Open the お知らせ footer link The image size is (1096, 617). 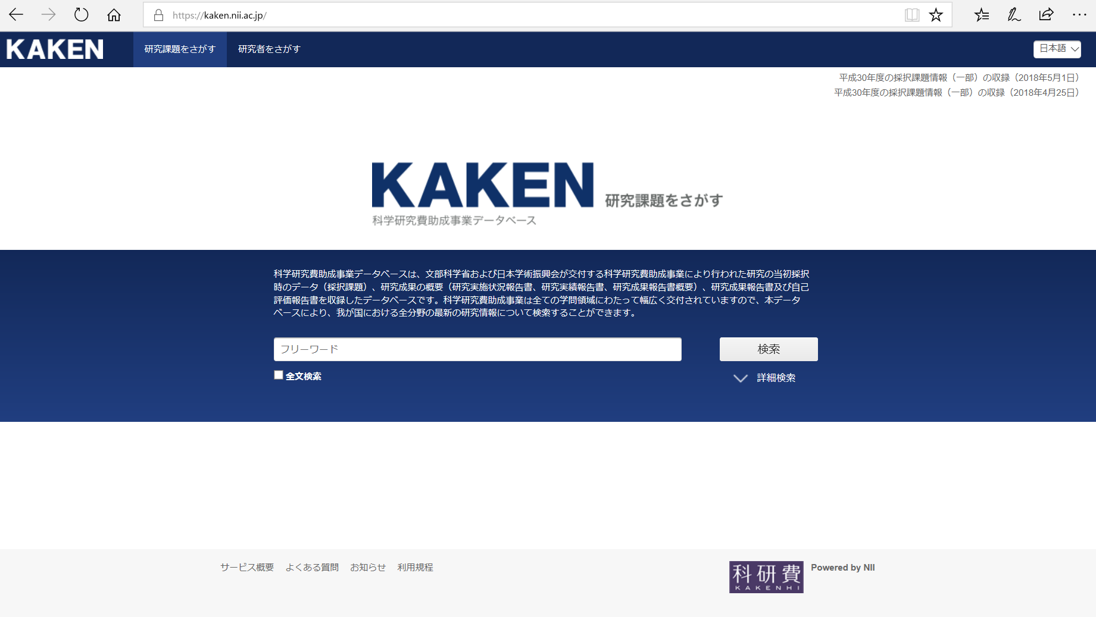coord(368,568)
